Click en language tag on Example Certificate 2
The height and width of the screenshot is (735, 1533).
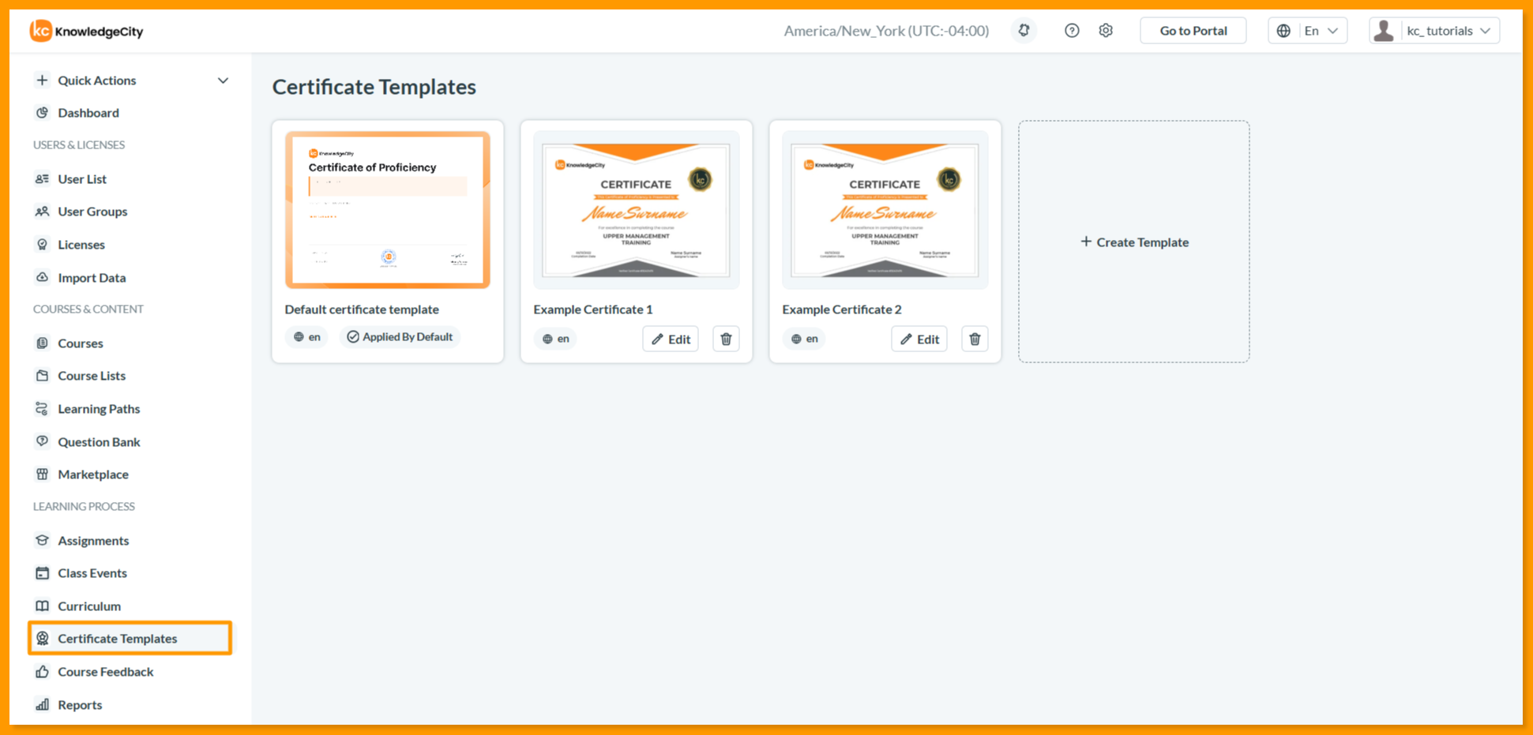pos(804,339)
